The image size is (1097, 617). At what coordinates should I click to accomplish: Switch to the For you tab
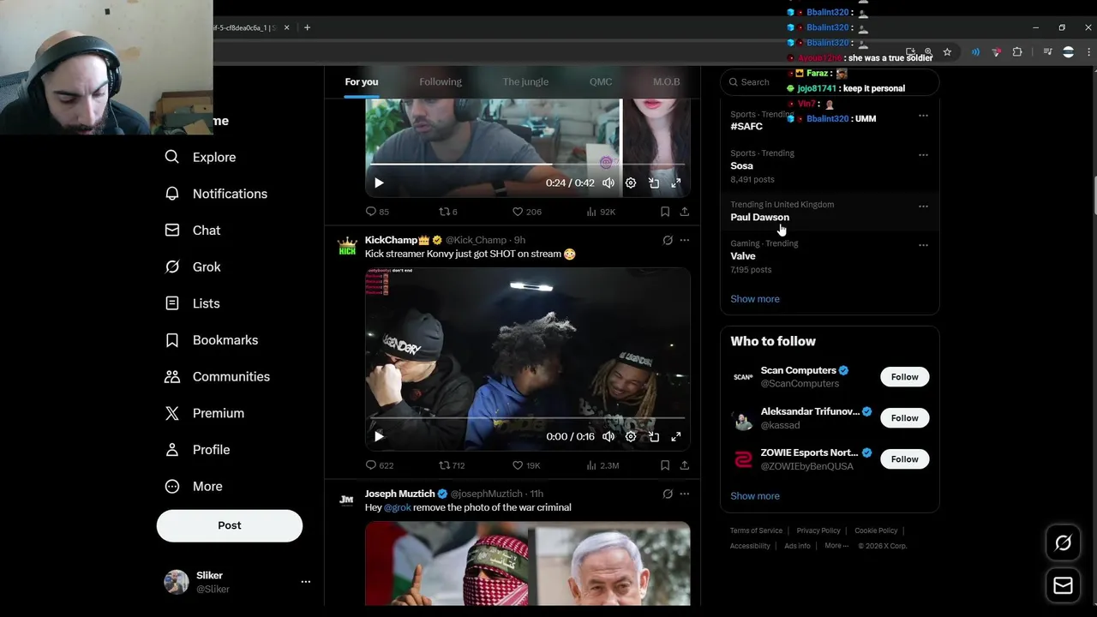pyautogui.click(x=362, y=81)
